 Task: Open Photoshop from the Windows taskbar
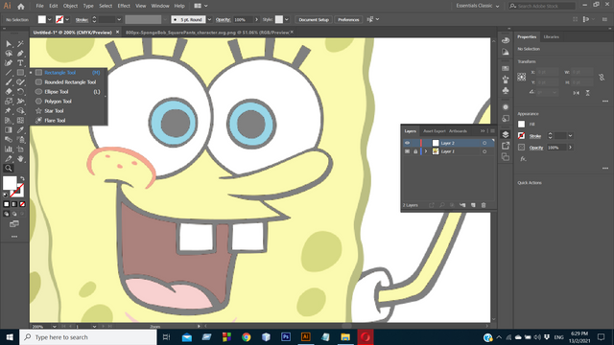286,337
